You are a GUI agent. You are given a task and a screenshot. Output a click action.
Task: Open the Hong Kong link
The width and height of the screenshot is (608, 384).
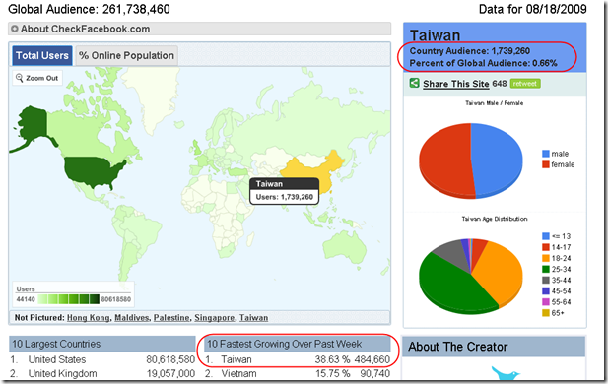pyautogui.click(x=88, y=318)
